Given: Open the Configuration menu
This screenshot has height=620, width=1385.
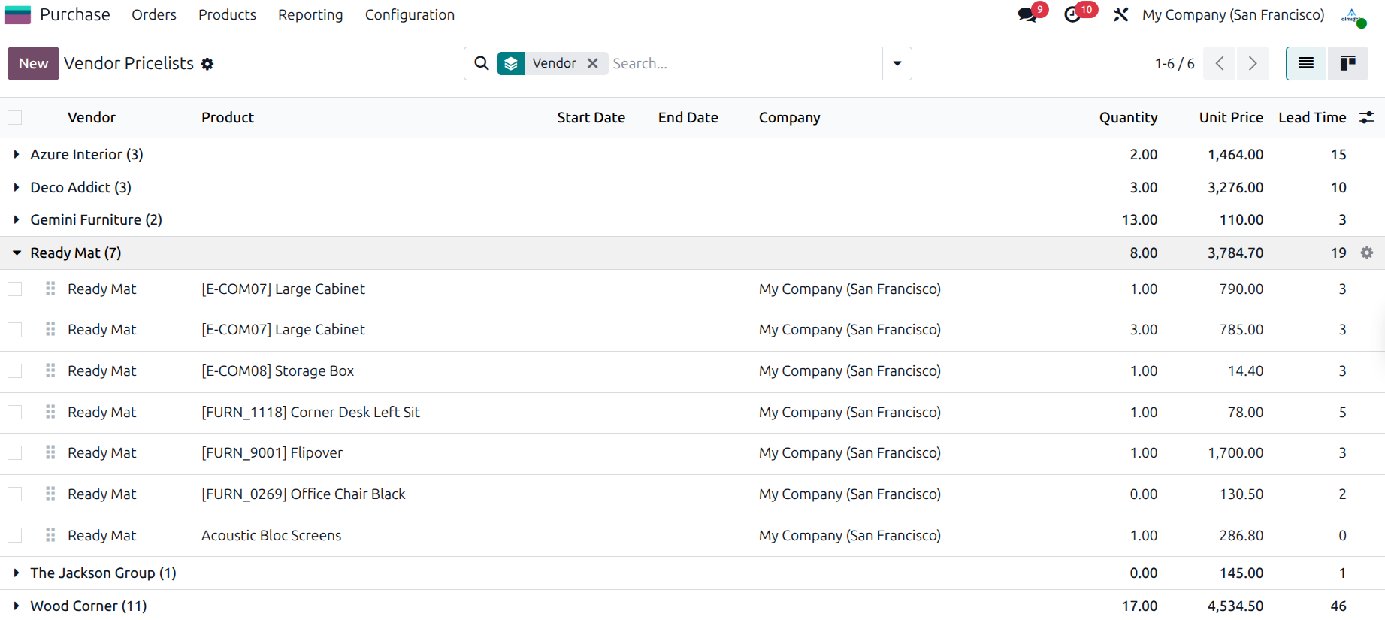Looking at the screenshot, I should click(410, 14).
